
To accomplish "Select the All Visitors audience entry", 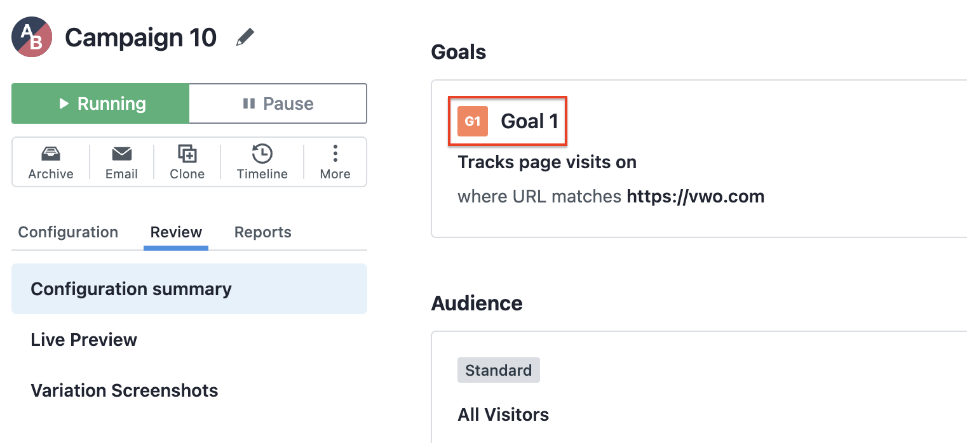I will point(503,415).
